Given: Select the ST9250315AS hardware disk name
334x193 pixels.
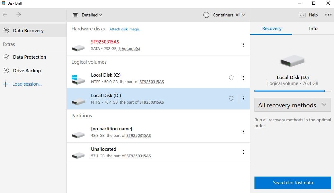Looking at the screenshot, I should [x=105, y=42].
